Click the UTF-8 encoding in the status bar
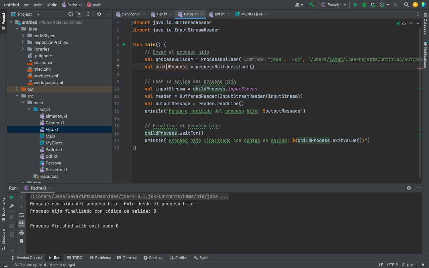The width and height of the screenshot is (429, 268). (x=392, y=265)
